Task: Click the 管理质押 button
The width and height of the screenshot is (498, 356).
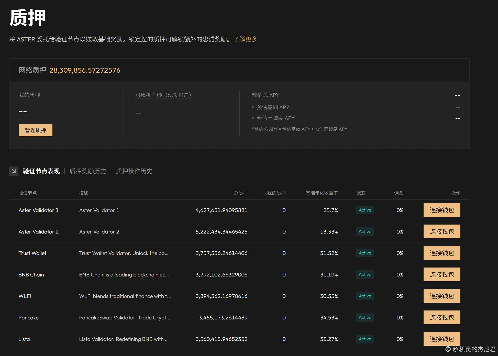Action: (36, 130)
